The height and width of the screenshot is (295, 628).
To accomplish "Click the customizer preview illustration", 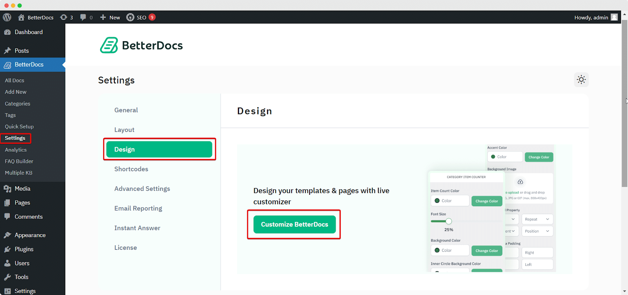I will tap(491, 209).
